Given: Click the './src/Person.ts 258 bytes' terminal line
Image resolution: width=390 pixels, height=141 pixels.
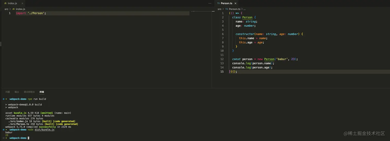Looking at the screenshot, I should pos(43,124).
